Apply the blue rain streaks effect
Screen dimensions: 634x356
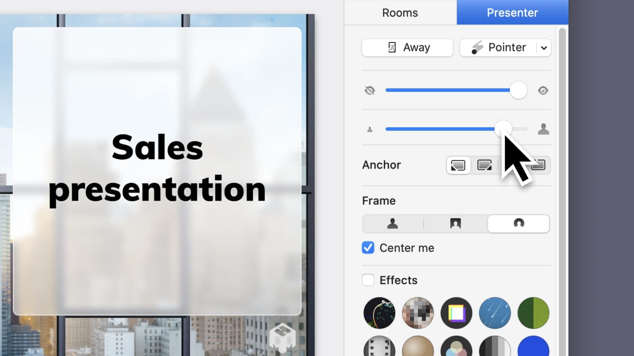495,313
